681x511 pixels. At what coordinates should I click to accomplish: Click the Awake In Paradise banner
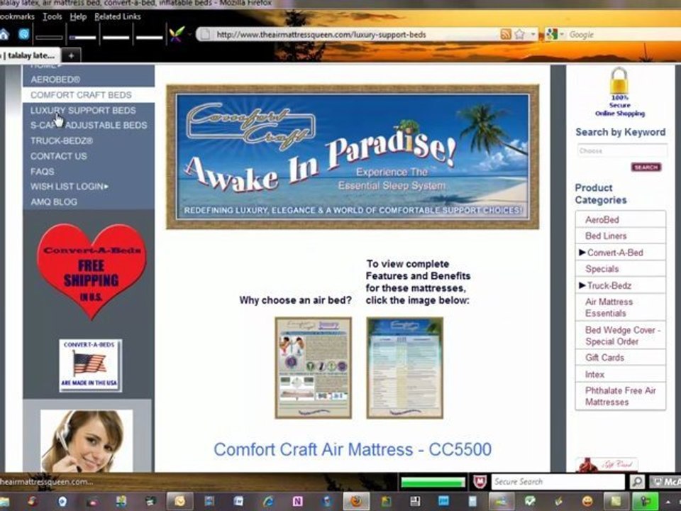click(x=353, y=157)
